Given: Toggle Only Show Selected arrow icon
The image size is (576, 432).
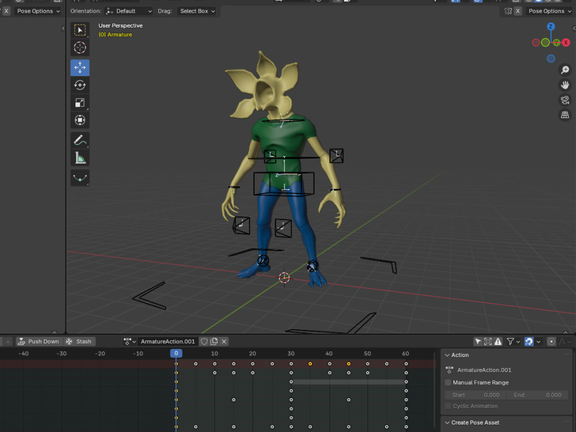Looking at the screenshot, I should (478, 342).
